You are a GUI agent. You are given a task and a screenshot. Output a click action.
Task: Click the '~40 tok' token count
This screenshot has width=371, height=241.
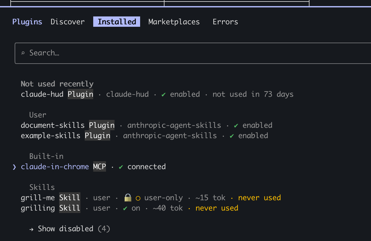[x=168, y=208]
